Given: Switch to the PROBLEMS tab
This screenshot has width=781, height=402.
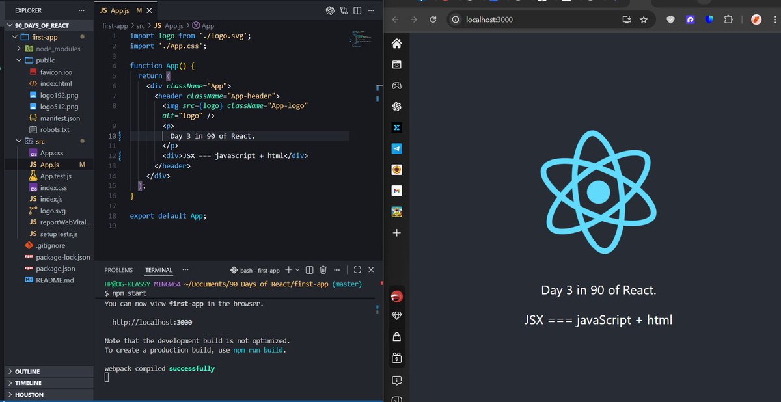Looking at the screenshot, I should pos(118,270).
